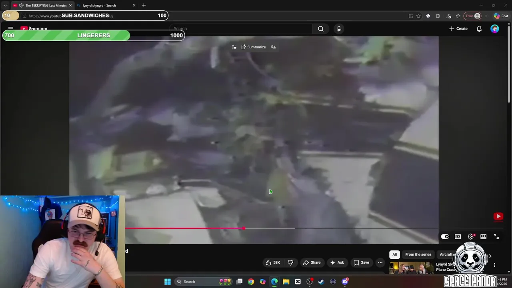Image resolution: width=512 pixels, height=288 pixels.
Task: Open the tab actions dropdown chevron
Action: coord(5,5)
